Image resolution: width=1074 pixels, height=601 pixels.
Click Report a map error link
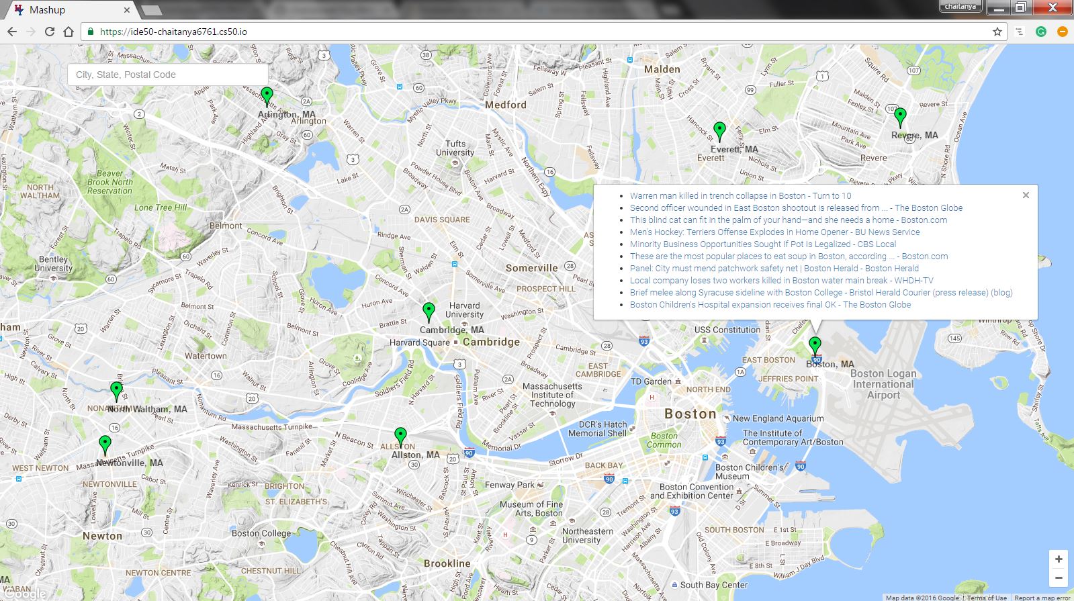1042,597
